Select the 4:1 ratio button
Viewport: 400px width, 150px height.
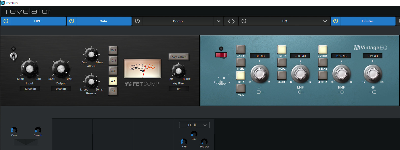(x=113, y=81)
